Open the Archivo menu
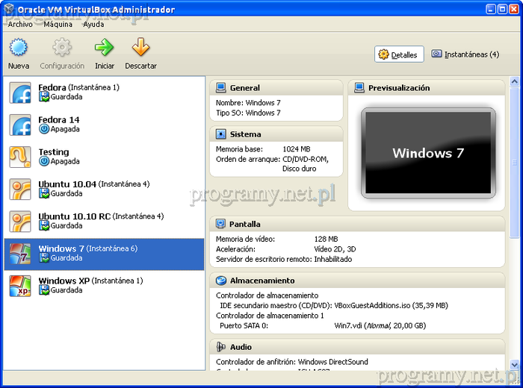This screenshot has height=388, width=523. (x=20, y=24)
